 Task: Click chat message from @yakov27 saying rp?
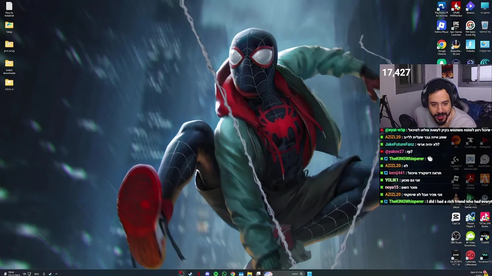click(399, 151)
